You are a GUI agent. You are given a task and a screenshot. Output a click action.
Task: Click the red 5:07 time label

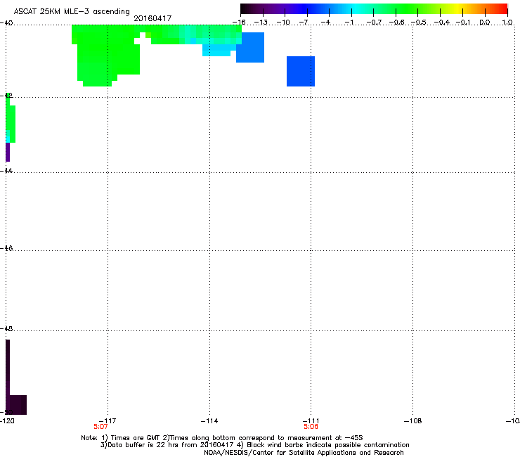pyautogui.click(x=100, y=427)
